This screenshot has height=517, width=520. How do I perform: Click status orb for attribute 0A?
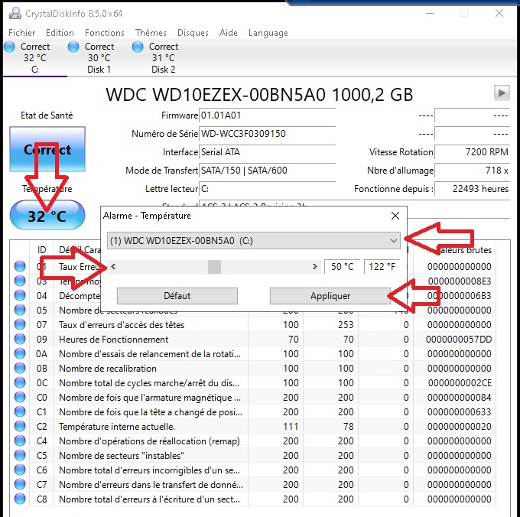coord(20,353)
